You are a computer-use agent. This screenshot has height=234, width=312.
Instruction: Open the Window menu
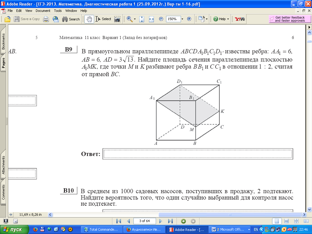(x=71, y=11)
